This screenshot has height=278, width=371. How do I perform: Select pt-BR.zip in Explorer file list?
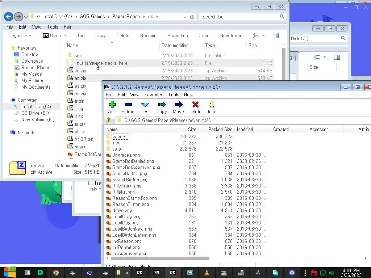pos(84,139)
